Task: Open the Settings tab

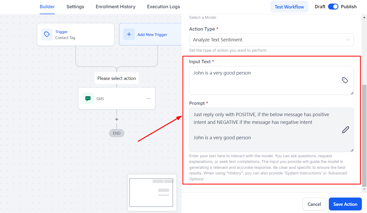Action: tap(75, 7)
